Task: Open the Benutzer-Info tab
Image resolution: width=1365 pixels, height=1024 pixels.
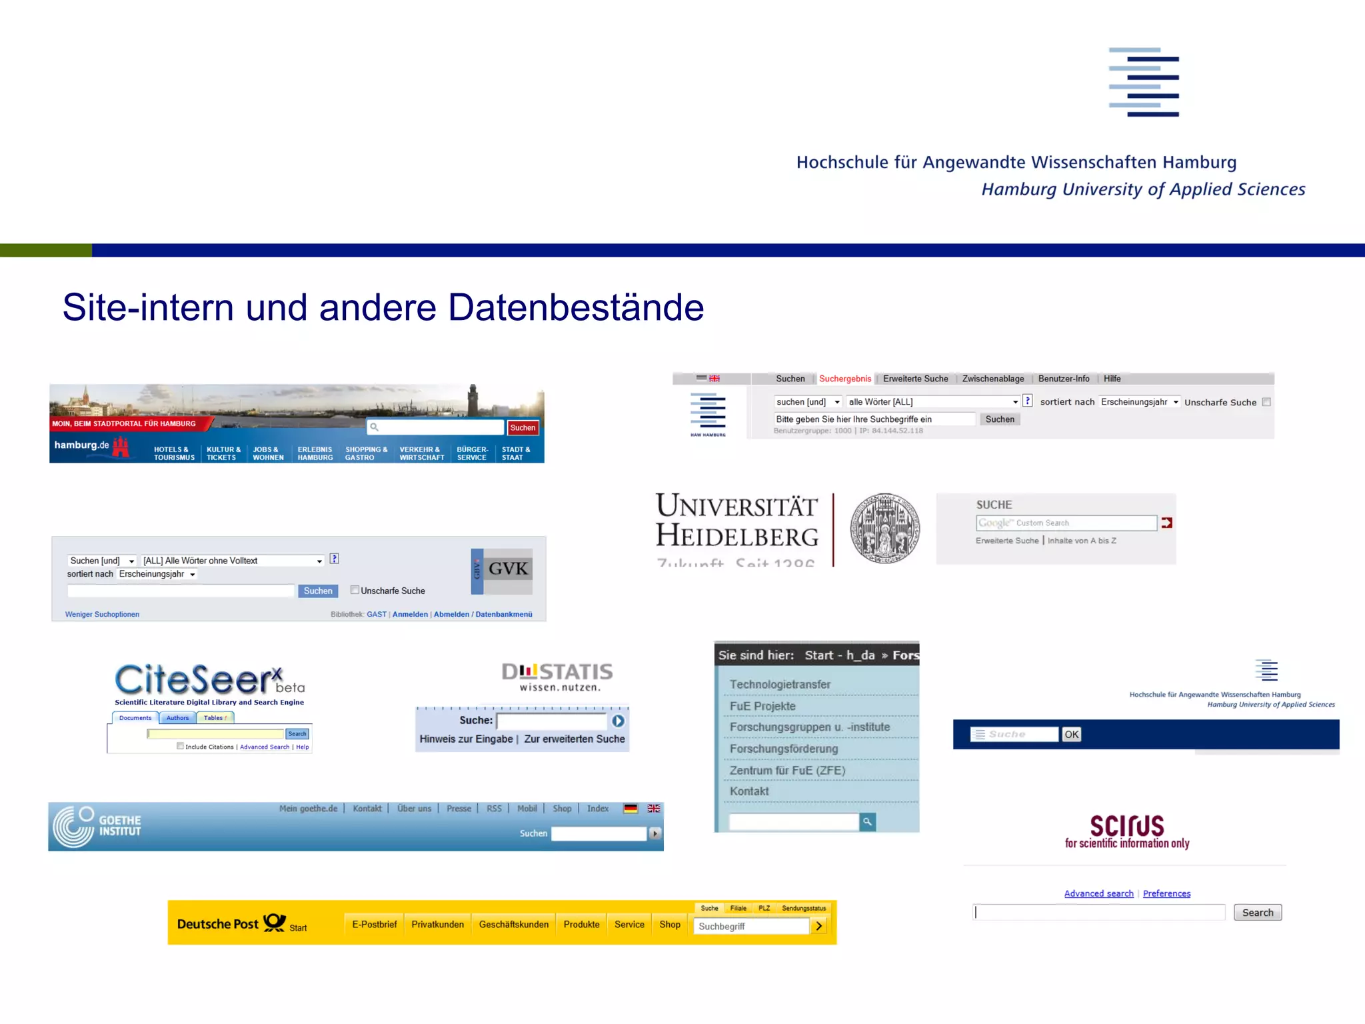Action: tap(1064, 379)
